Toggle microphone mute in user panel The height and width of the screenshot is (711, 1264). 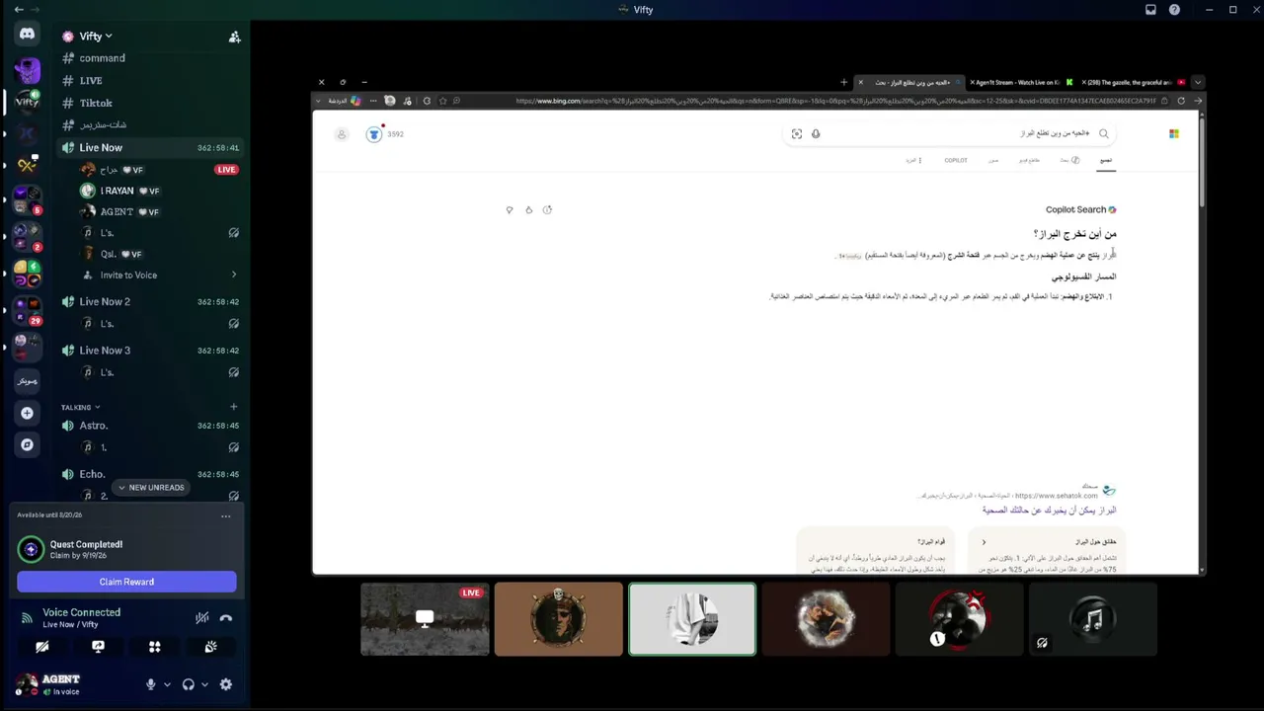point(151,684)
